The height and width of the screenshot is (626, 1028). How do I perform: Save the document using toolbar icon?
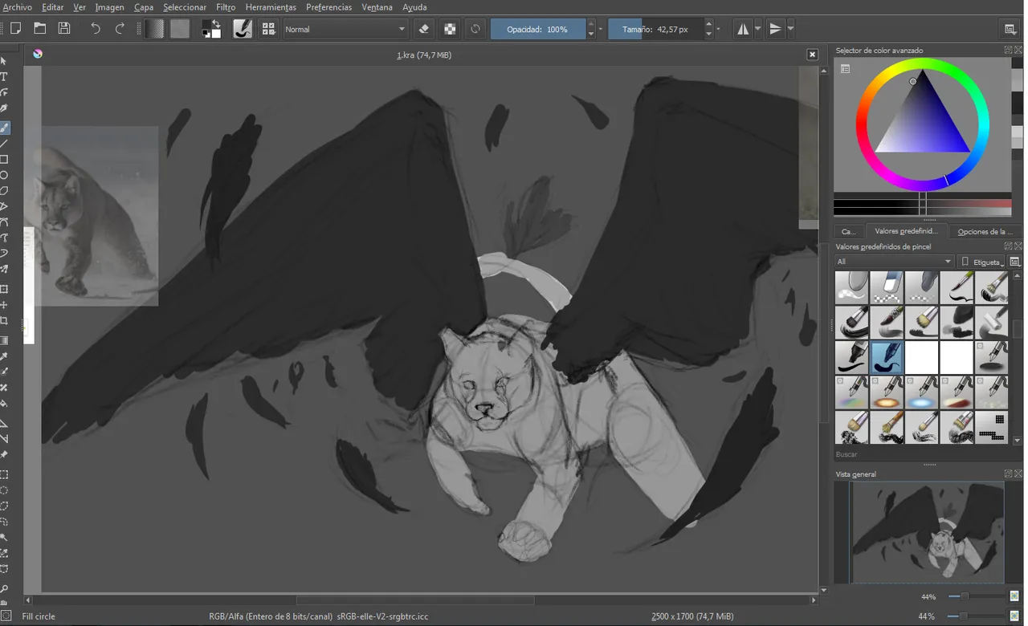pos(64,29)
